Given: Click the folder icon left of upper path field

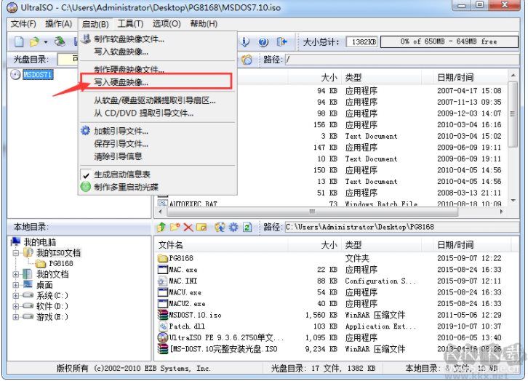Looking at the screenshot, I should point(247,60).
